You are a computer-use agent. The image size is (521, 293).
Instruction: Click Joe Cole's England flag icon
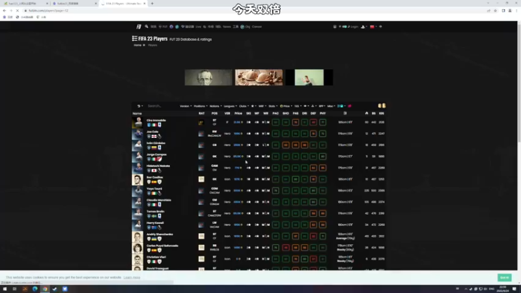(x=154, y=136)
